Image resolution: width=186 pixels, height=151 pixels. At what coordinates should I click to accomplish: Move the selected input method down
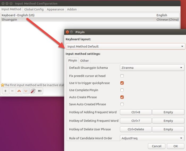pos(26,91)
